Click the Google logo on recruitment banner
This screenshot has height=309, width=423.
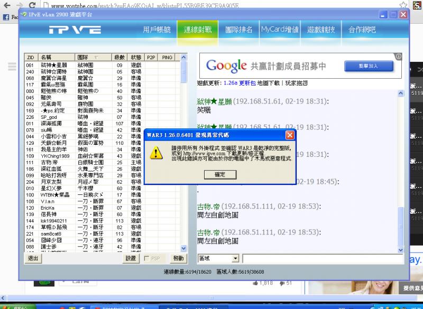coord(226,64)
